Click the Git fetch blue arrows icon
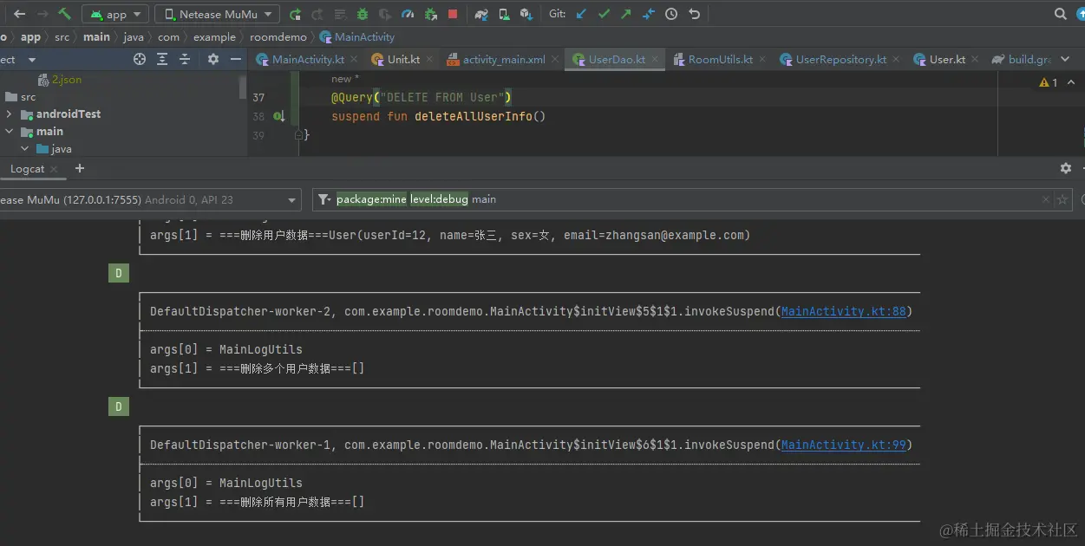The image size is (1085, 546). coord(649,14)
